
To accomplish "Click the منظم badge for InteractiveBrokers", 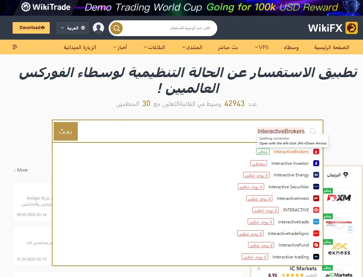I will coord(262,152).
